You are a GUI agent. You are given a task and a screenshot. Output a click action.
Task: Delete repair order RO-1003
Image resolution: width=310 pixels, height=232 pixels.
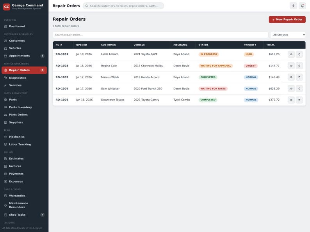point(299,66)
